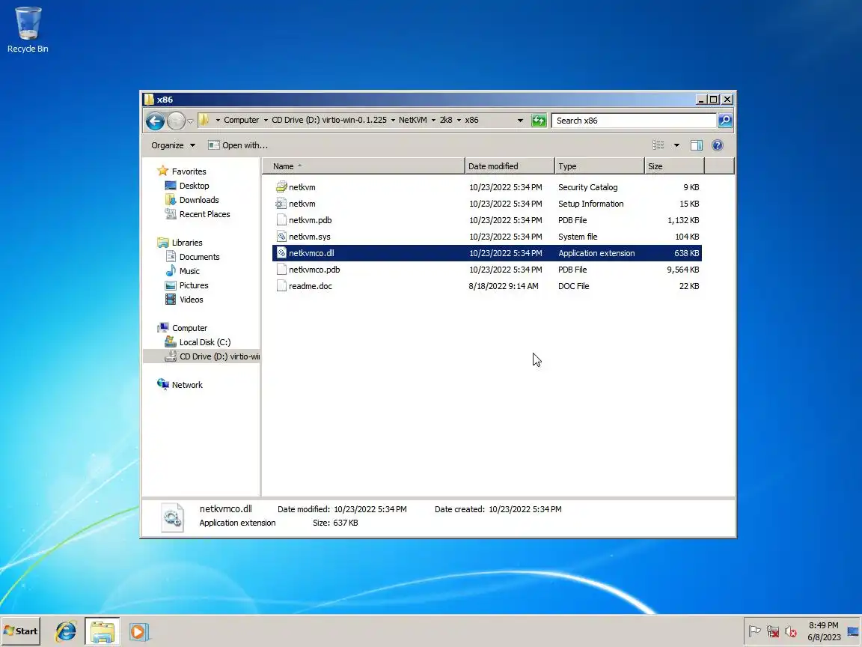Sort by the Size column header

point(674,166)
